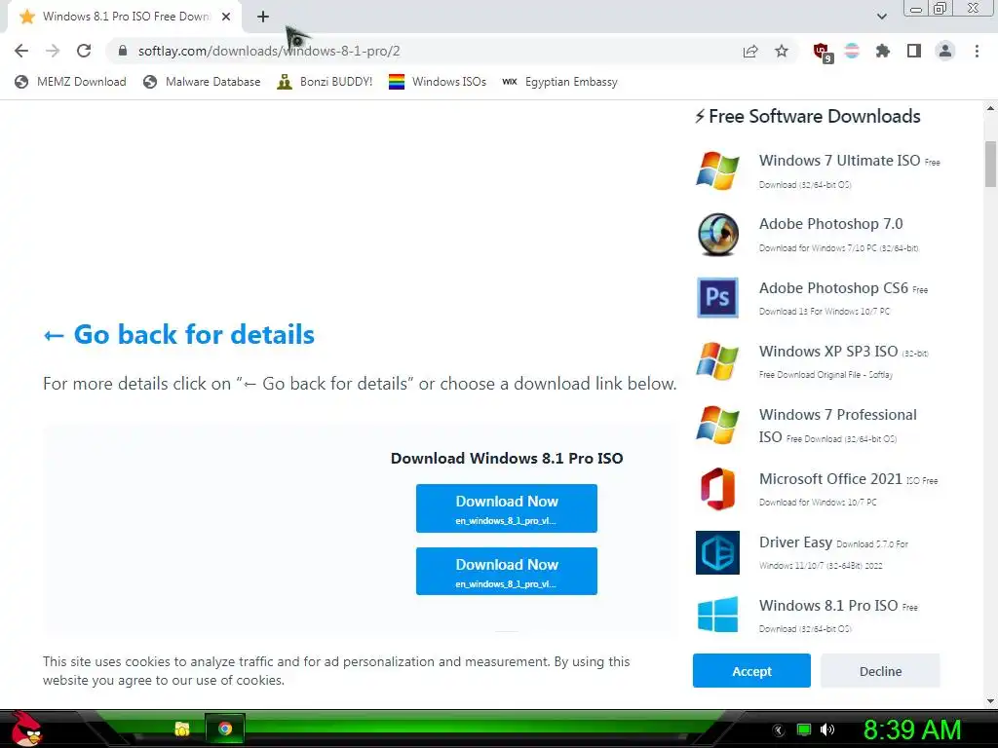The image size is (998, 748).
Task: Click the 8:39 AM taskbar clock
Action: [911, 729]
